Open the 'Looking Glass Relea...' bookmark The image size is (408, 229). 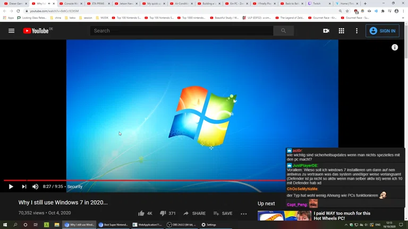[32, 17]
